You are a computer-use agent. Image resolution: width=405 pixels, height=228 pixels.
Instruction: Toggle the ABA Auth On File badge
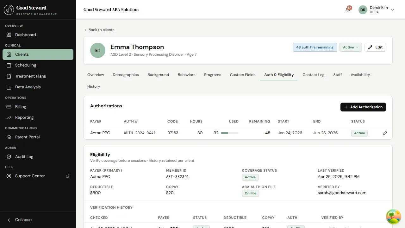click(250, 193)
